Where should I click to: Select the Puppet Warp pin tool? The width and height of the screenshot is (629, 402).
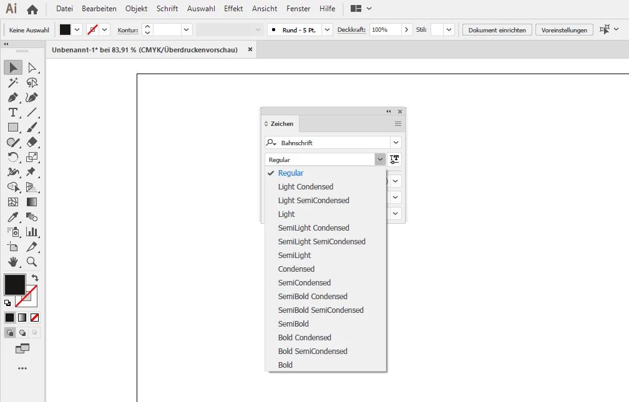click(x=32, y=172)
